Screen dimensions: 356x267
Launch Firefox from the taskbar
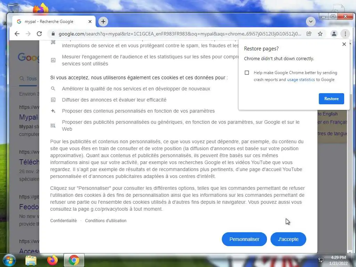pyautogui.click(x=52, y=260)
